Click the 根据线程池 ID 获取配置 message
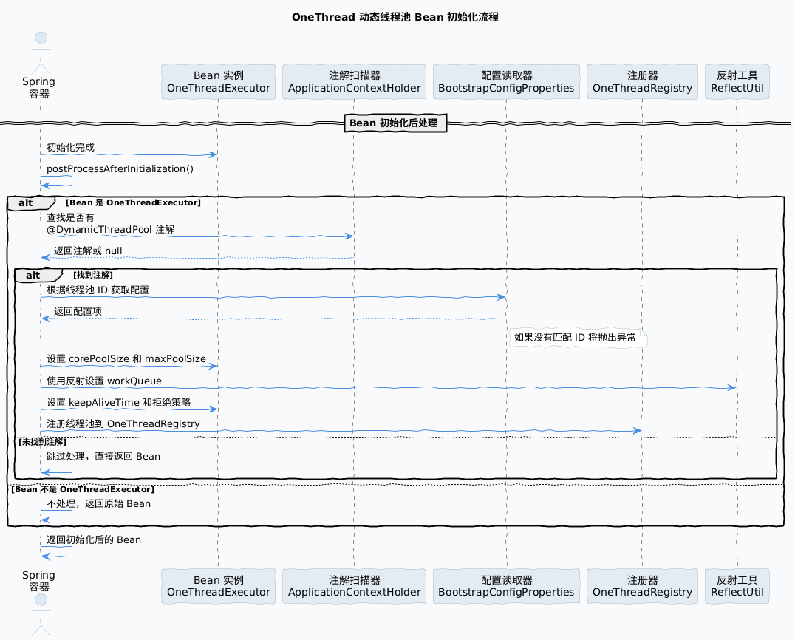Viewport: 795px width, 640px height. pos(98,290)
